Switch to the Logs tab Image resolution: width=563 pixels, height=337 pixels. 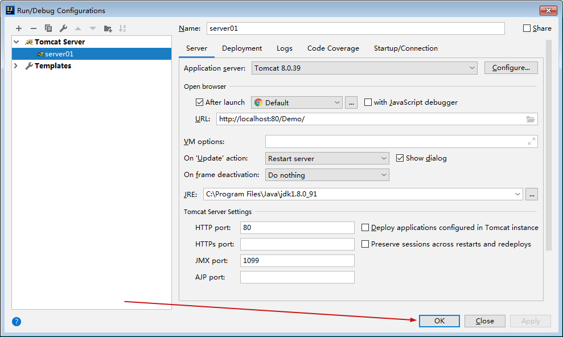click(285, 48)
